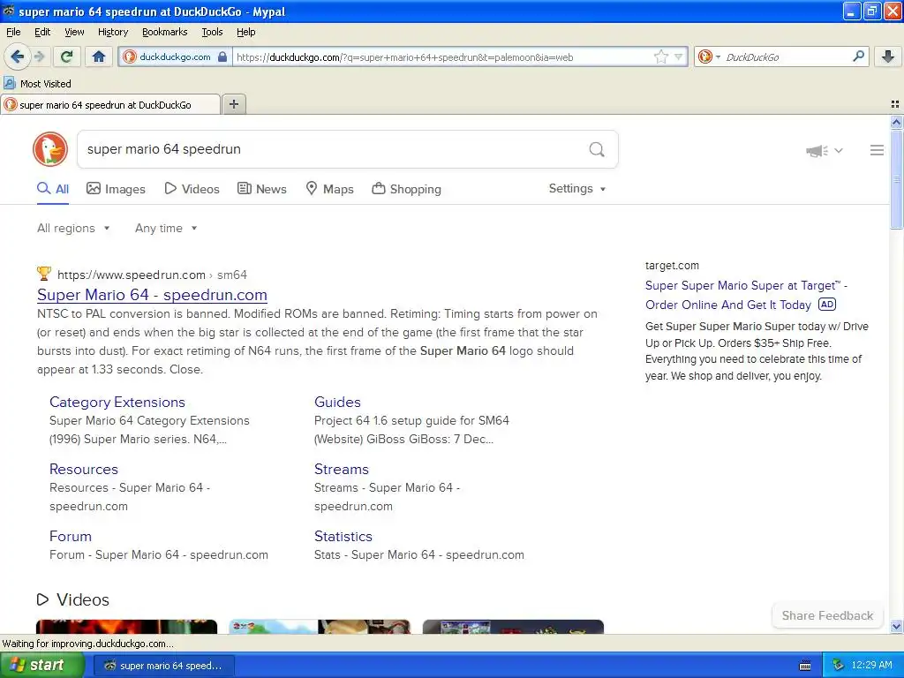Click the Share Feedback button
This screenshot has height=678, width=904.
pyautogui.click(x=827, y=615)
